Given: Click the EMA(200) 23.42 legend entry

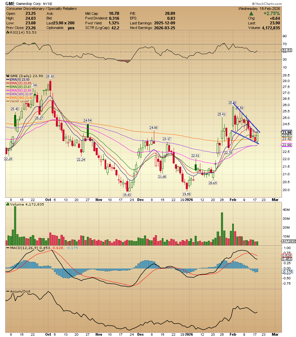Looking at the screenshot, I should [19, 98].
